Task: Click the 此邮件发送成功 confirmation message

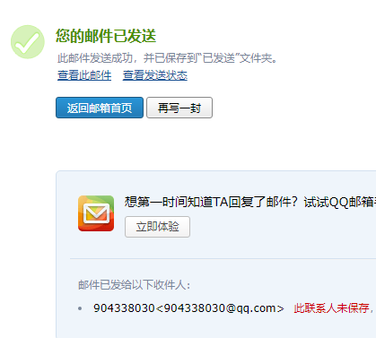Action: click(x=168, y=58)
